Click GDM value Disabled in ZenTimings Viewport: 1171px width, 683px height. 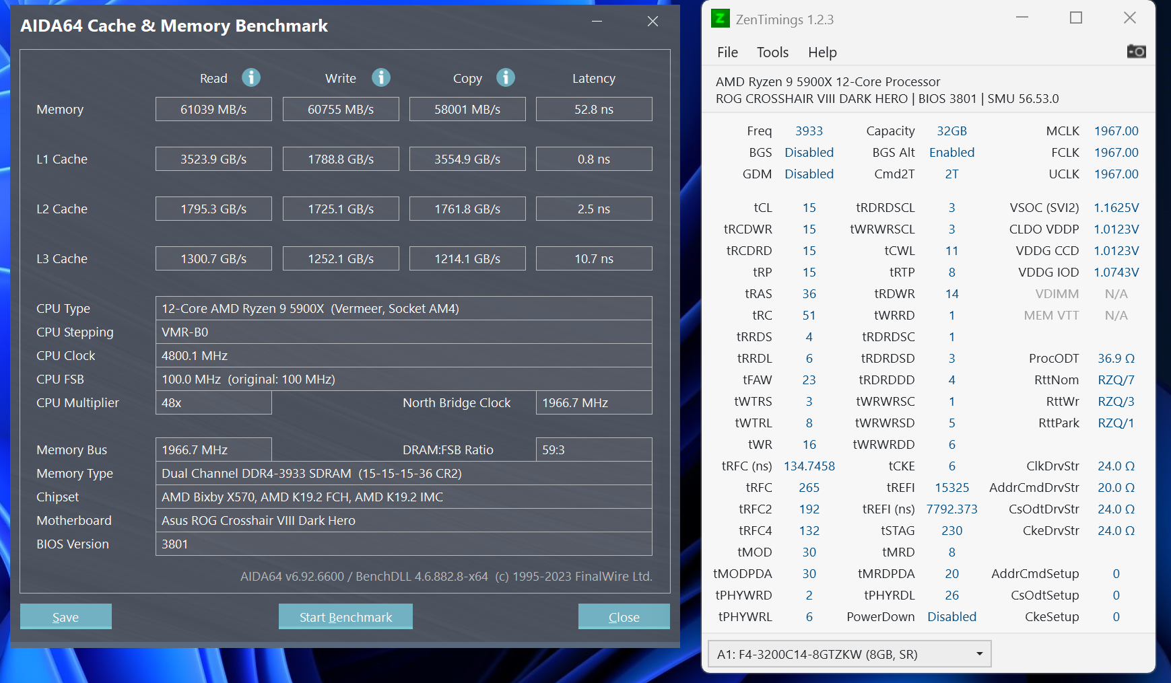tap(809, 174)
